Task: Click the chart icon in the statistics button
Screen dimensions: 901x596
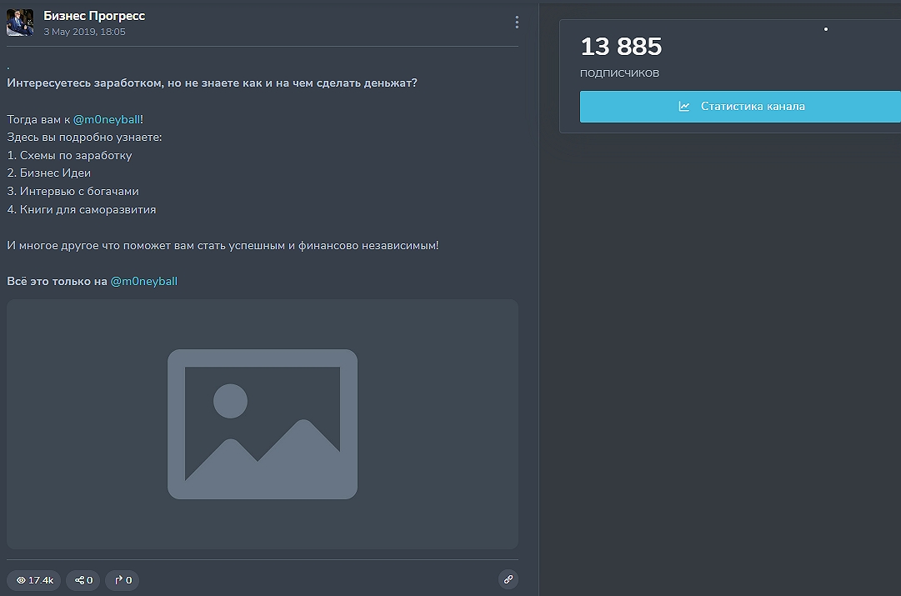Action: (x=684, y=107)
